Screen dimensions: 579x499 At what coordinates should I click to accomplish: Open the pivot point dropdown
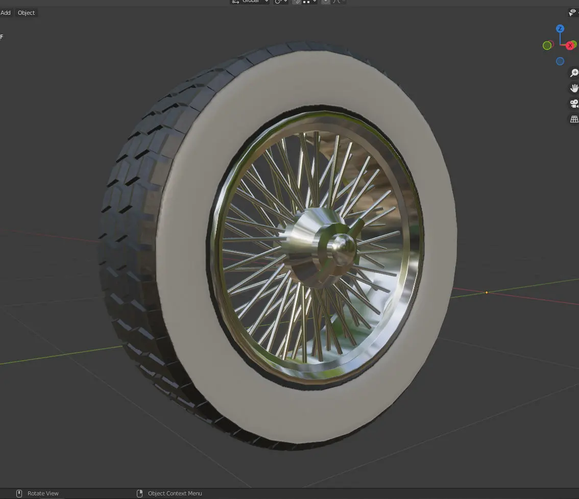point(281,2)
